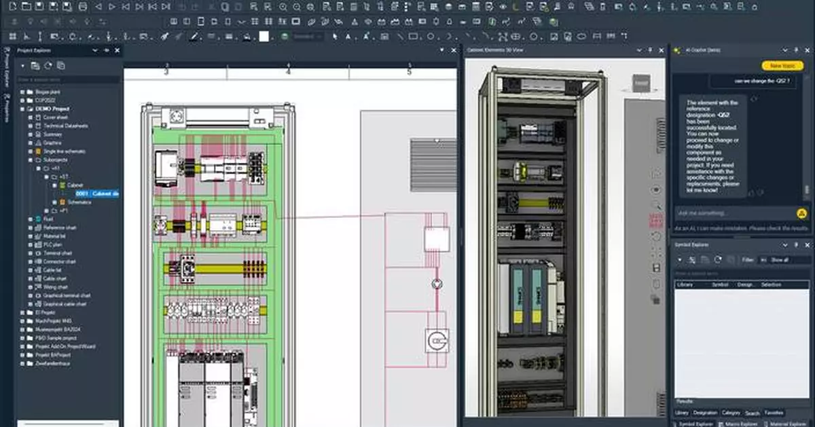Image resolution: width=815 pixels, height=427 pixels.
Task: Pin the Symbol Explorer panel
Action: 796,243
